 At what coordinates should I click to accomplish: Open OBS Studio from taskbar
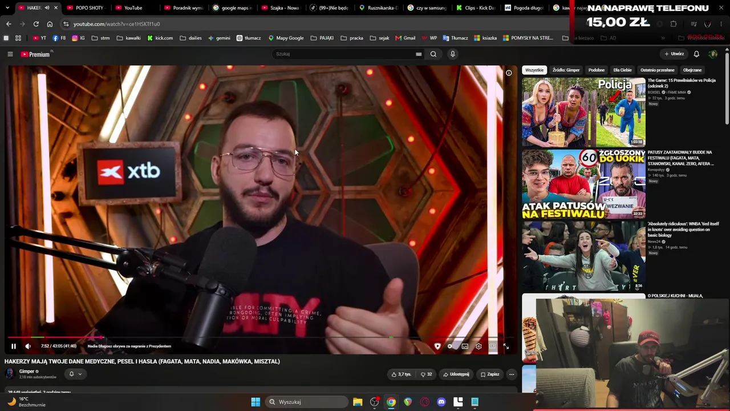click(374, 402)
